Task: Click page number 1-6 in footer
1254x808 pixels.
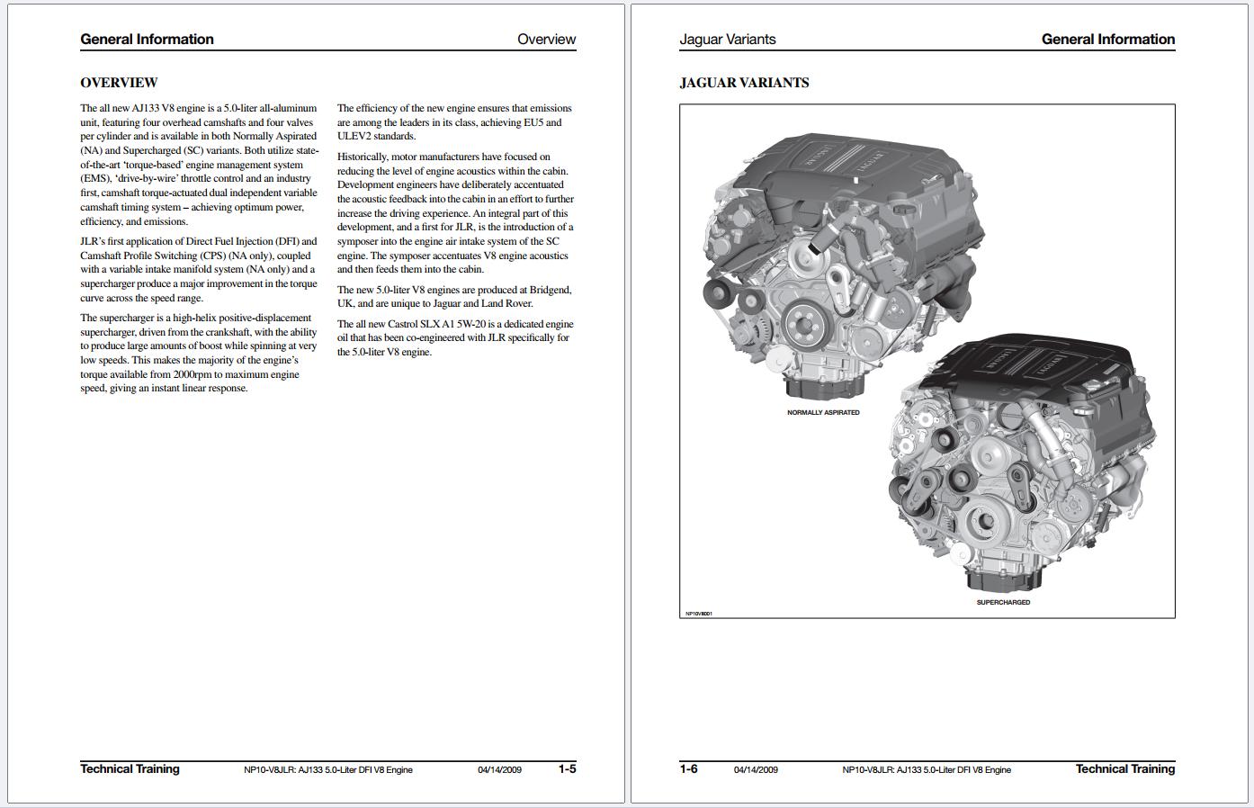Action: tap(688, 769)
